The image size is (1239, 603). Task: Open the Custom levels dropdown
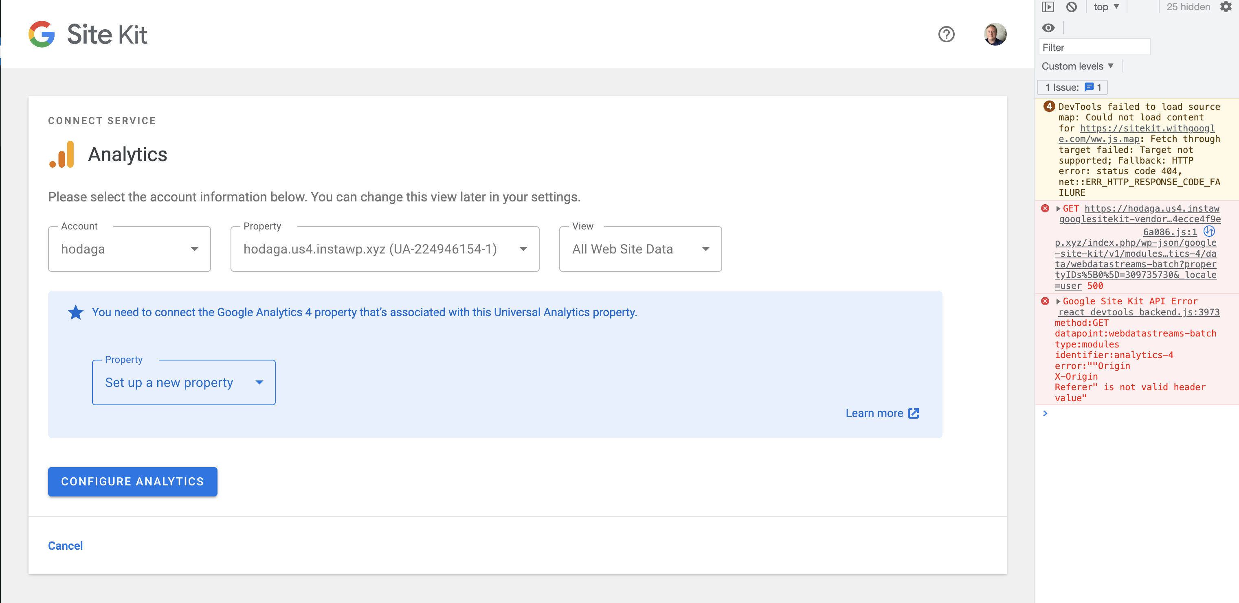[x=1077, y=66]
